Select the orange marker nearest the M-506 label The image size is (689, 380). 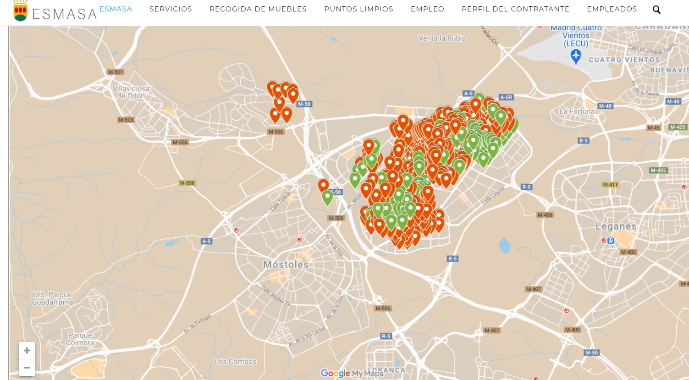[x=275, y=114]
